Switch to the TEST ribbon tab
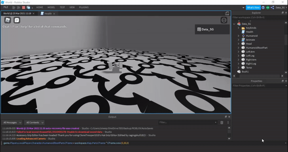This screenshot has width=288, height=152. (x=62, y=7)
